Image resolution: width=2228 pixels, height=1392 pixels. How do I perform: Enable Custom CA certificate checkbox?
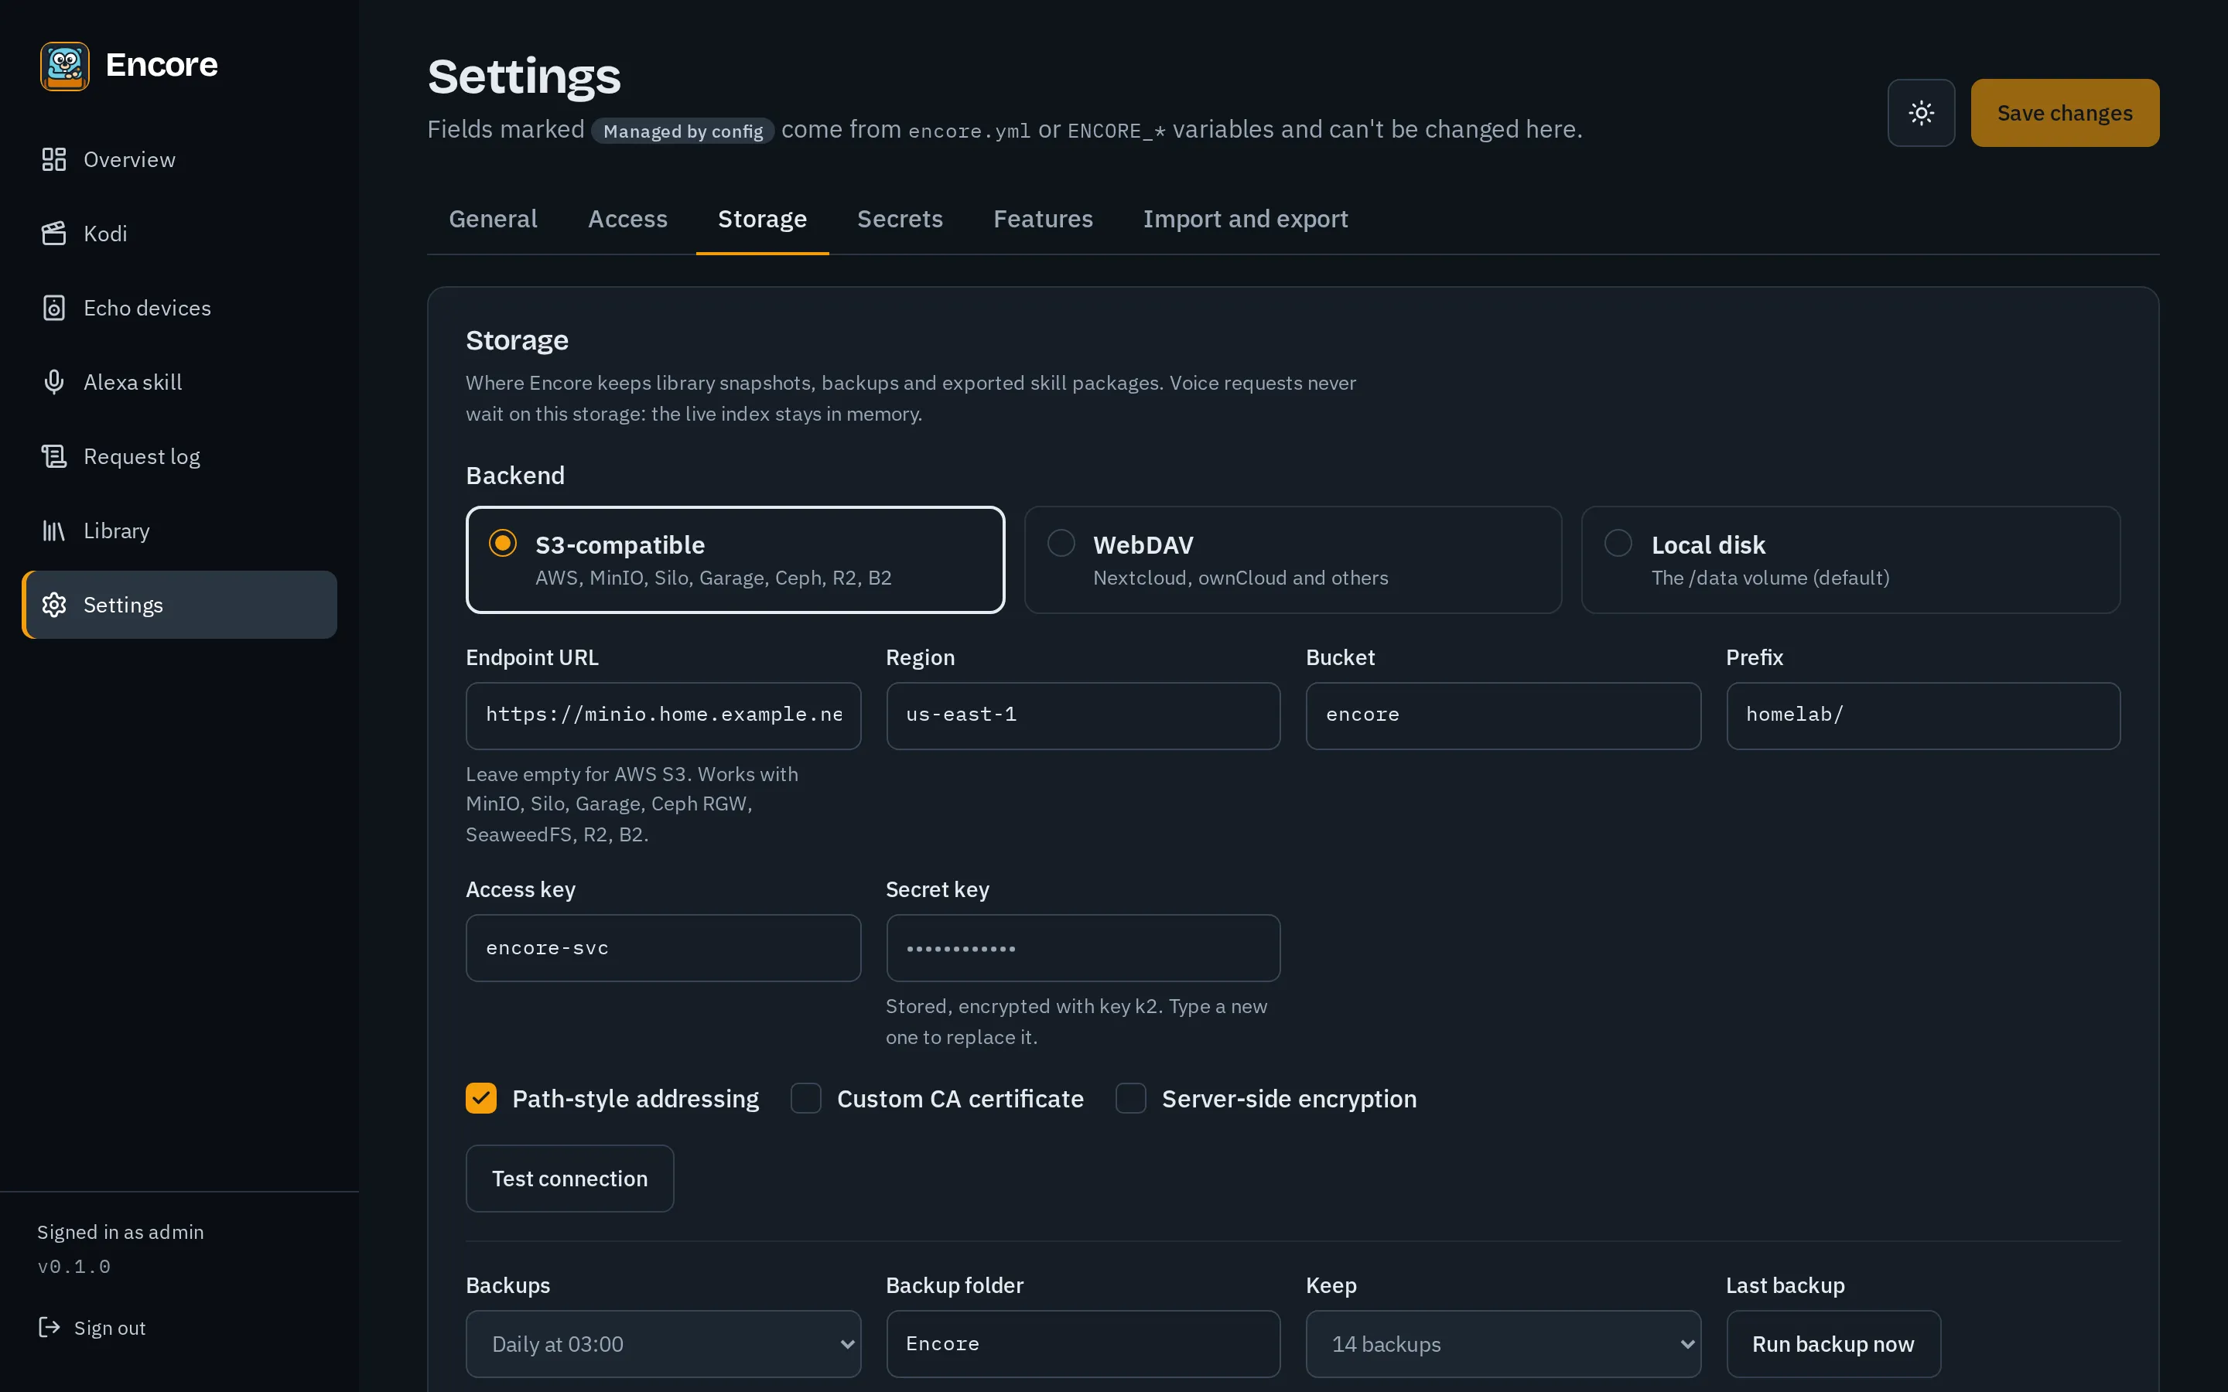[x=805, y=1098]
